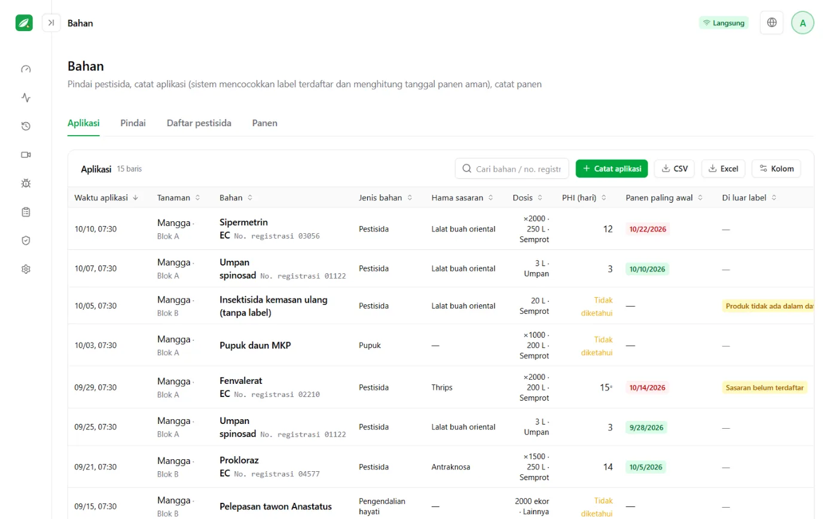The width and height of the screenshot is (830, 519).
Task: Switch to the Panen tab
Action: click(265, 123)
